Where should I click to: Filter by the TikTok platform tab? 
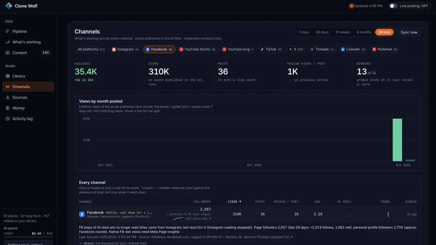[x=271, y=49]
